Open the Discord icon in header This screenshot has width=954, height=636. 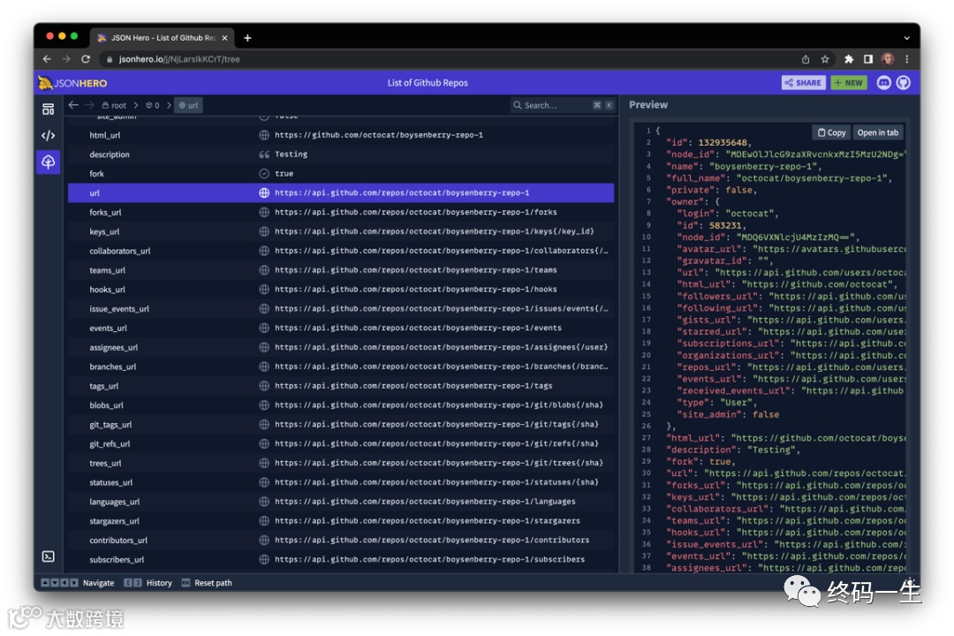883,83
